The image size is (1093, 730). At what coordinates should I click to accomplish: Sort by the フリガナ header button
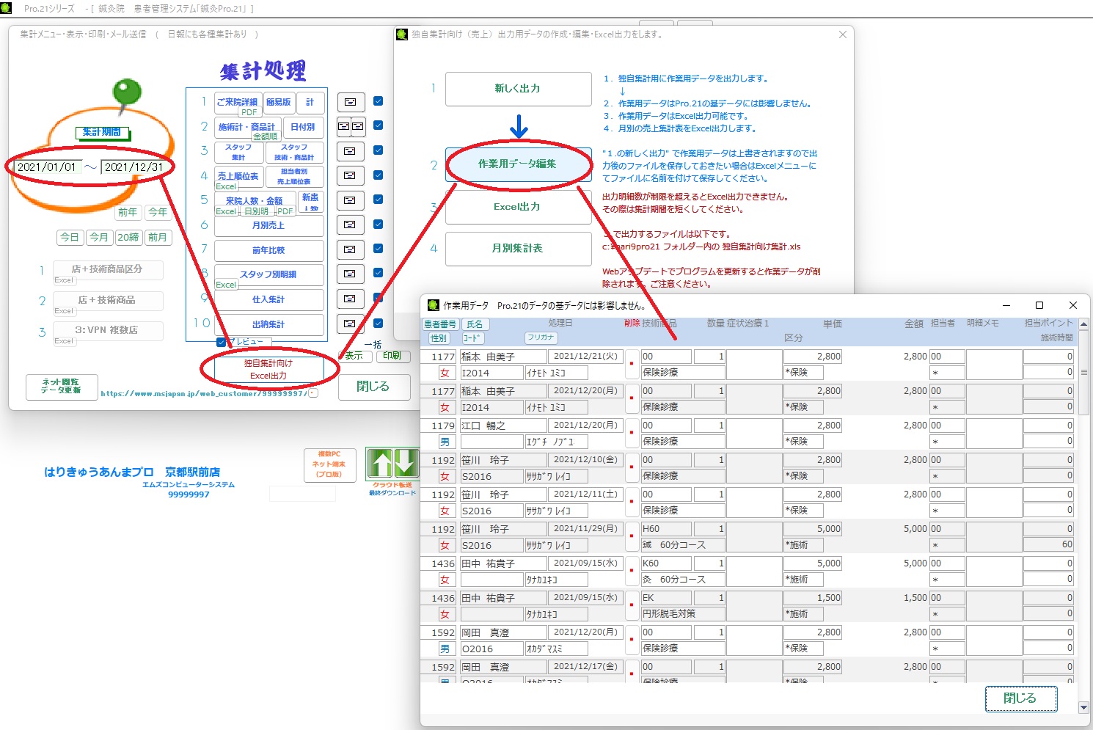coord(541,337)
